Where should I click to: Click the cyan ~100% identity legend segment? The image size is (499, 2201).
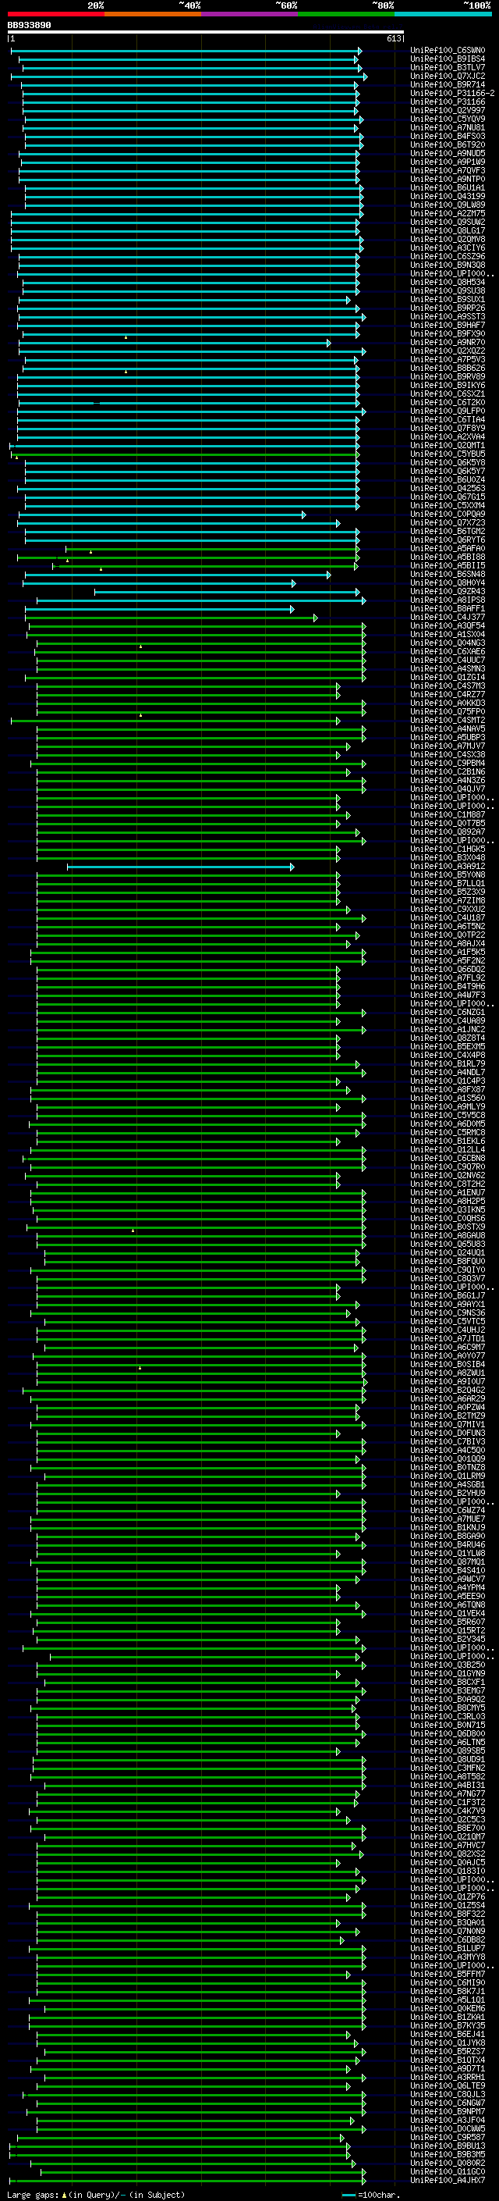coord(443,14)
